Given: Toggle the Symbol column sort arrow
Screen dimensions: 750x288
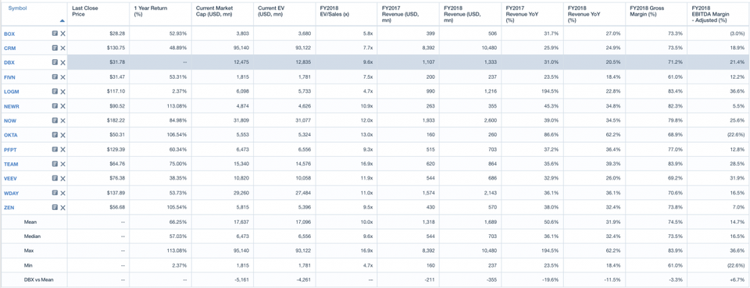Looking at the screenshot, I should 62,21.
